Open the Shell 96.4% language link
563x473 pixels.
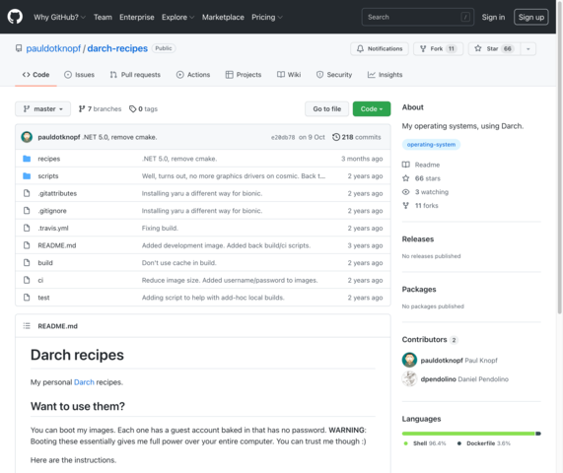coord(425,443)
